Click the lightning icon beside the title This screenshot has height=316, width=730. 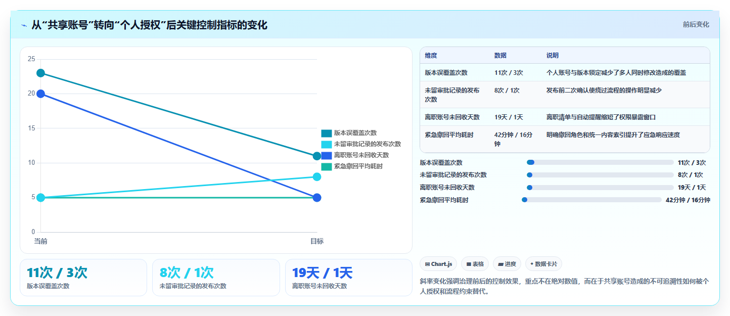pyautogui.click(x=24, y=25)
